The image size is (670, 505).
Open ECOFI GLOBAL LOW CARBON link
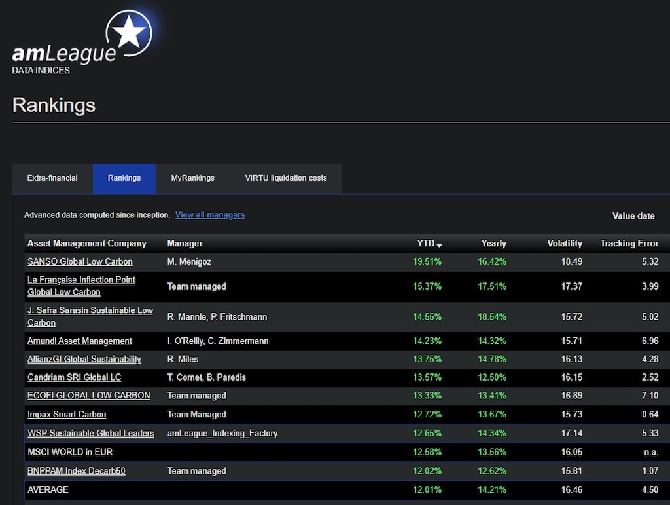89,396
